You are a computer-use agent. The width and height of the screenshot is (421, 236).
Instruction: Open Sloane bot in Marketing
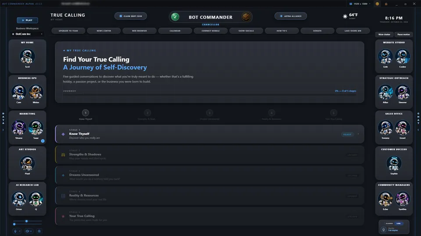(x=19, y=128)
